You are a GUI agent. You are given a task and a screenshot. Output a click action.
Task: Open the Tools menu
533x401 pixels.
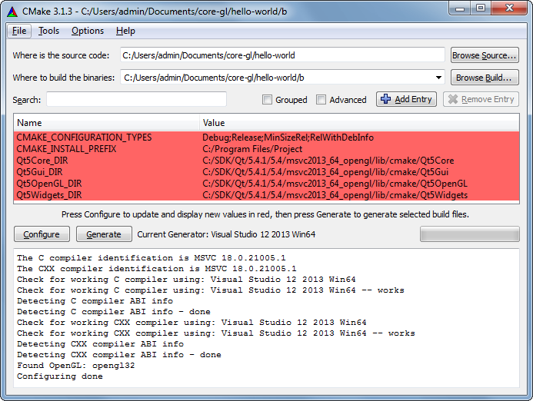(x=48, y=31)
